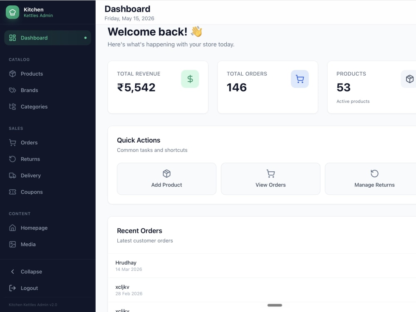This screenshot has width=416, height=312.
Task: Collapse the sidebar using the chevron arrow
Action: pyautogui.click(x=12, y=272)
